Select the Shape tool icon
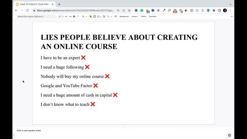 pyautogui.click(x=104, y=16)
